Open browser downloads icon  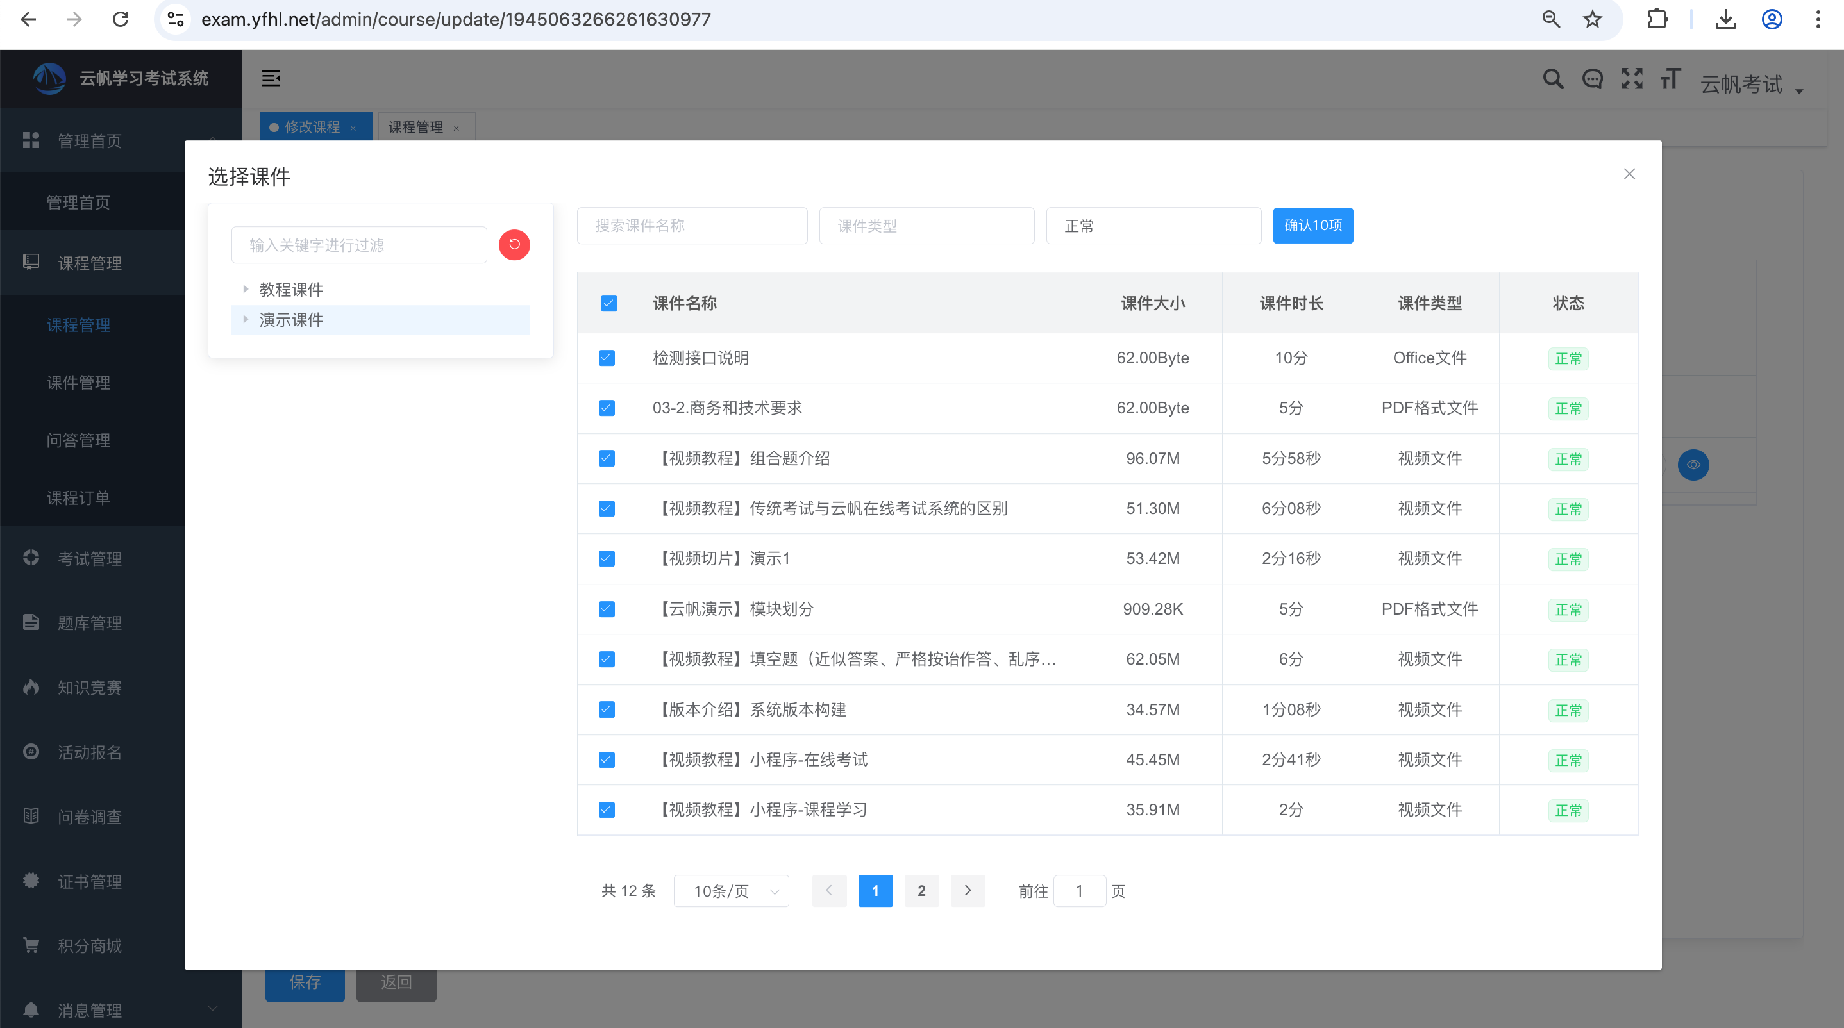(x=1725, y=19)
